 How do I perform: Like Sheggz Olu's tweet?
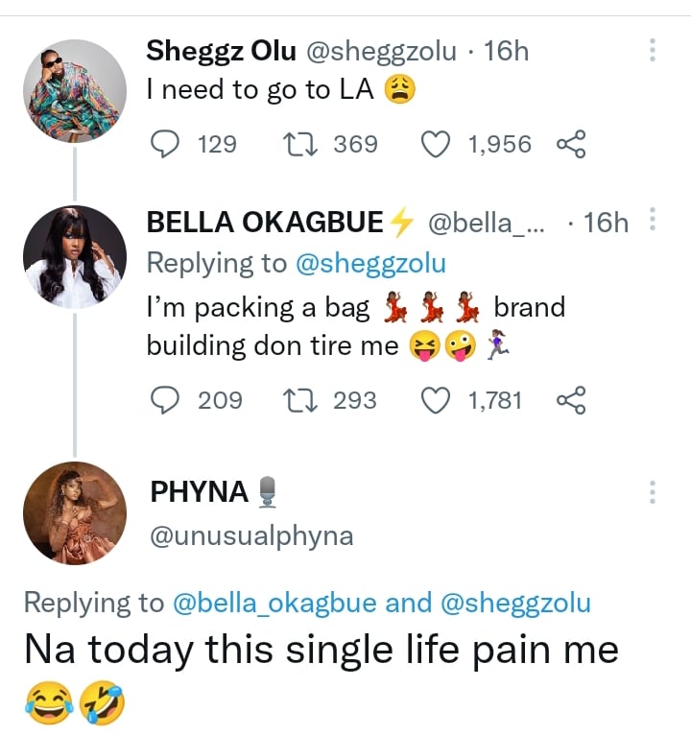coord(438,144)
